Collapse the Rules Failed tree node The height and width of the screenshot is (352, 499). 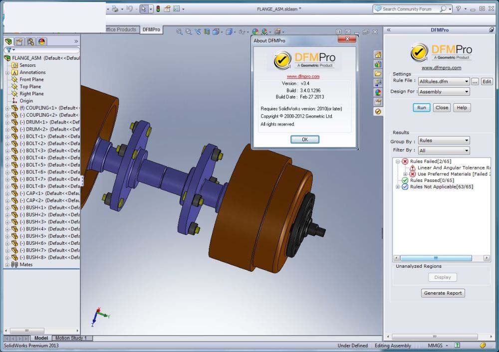coord(398,162)
